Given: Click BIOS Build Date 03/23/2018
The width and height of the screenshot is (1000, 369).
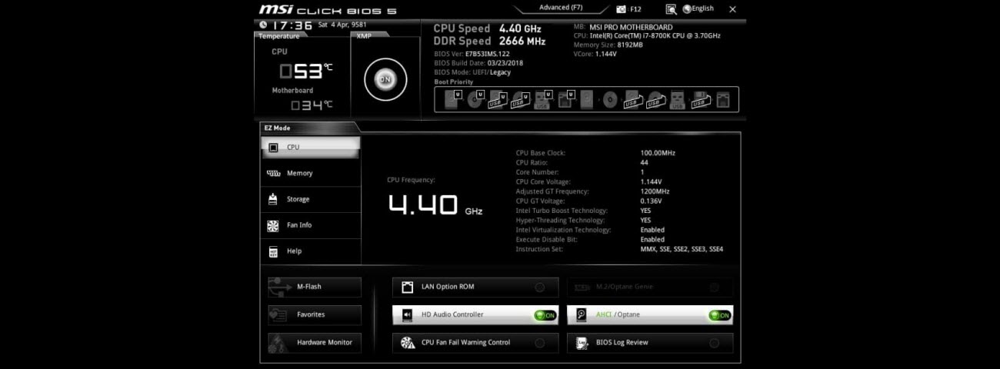Looking at the screenshot, I should point(478,63).
